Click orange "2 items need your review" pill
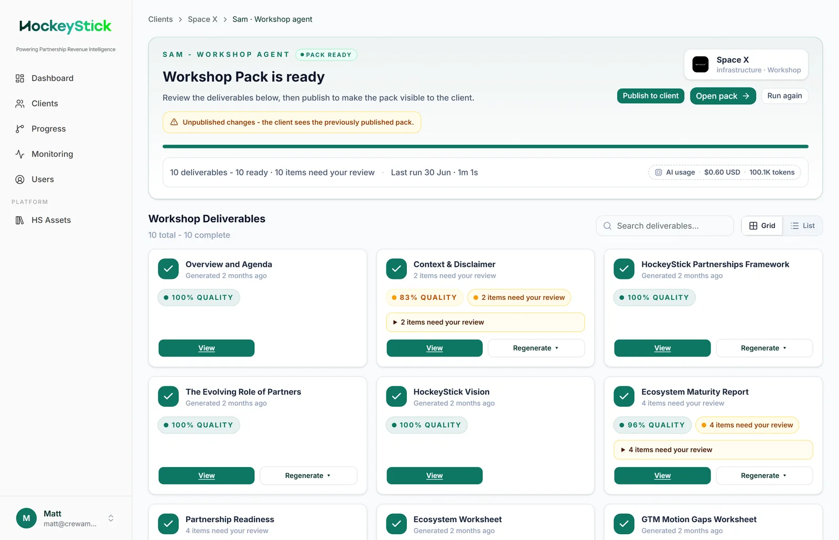 tap(519, 298)
